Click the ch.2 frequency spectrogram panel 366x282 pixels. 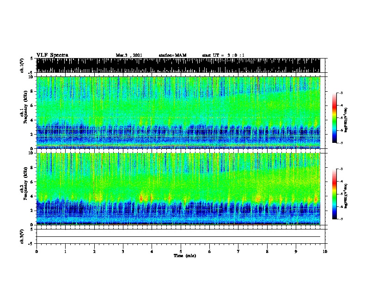tap(178, 189)
